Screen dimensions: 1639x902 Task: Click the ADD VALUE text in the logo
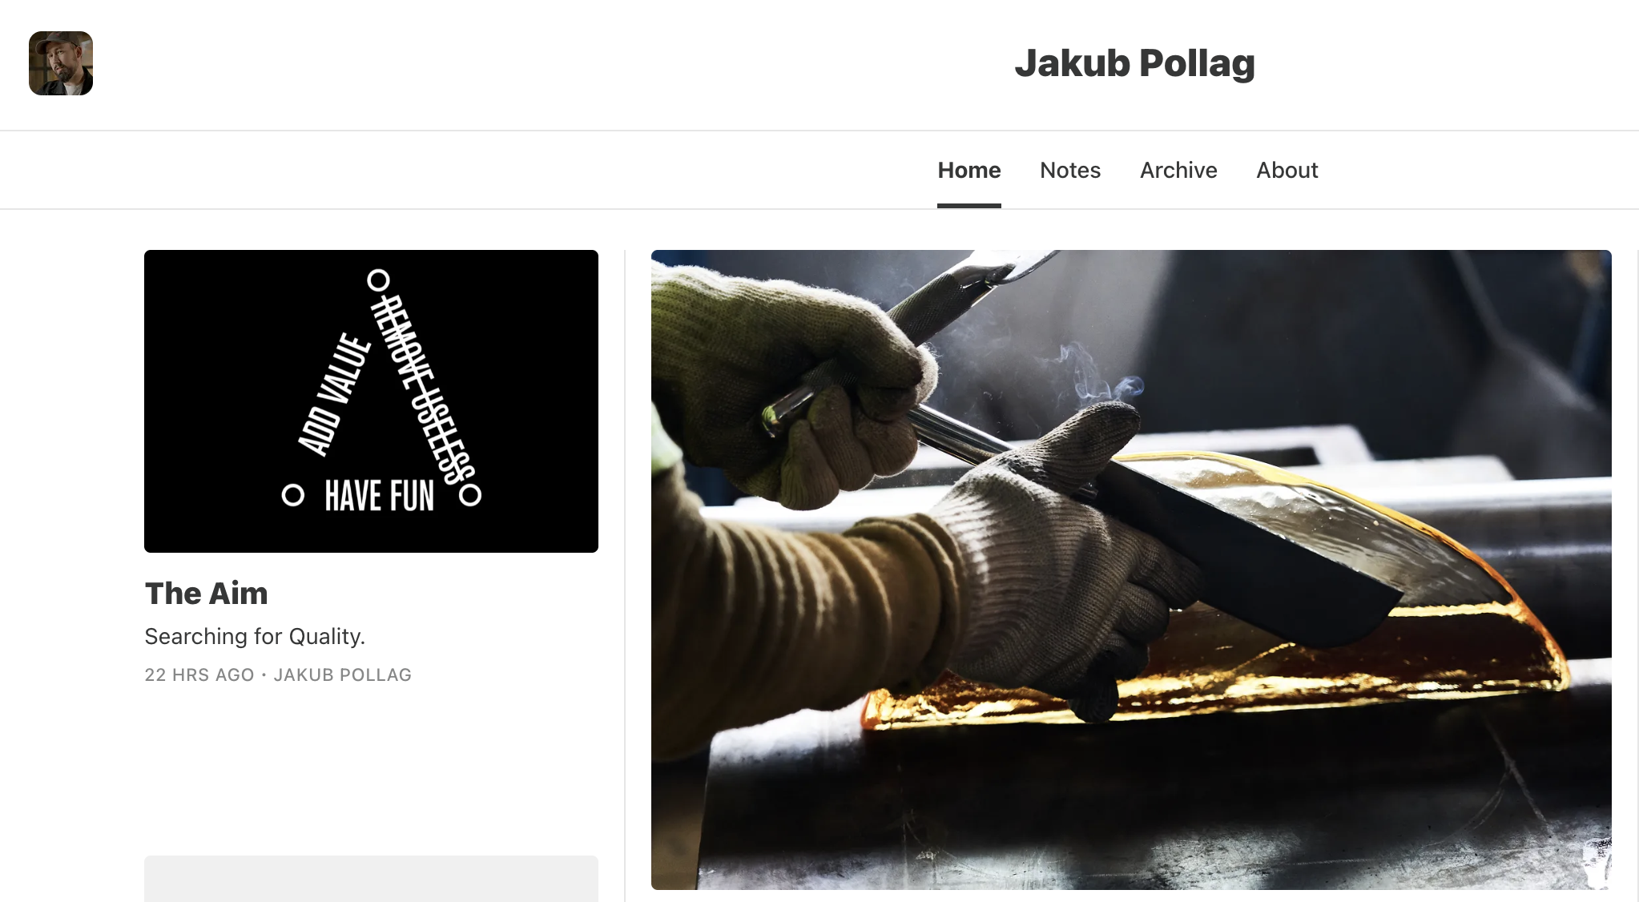pos(334,394)
